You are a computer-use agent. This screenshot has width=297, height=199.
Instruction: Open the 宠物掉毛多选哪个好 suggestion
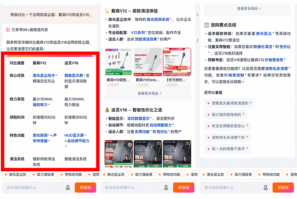(x=228, y=137)
